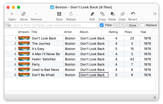Remove files using the minus icon
This screenshot has height=104, width=163.
pos(36,14)
